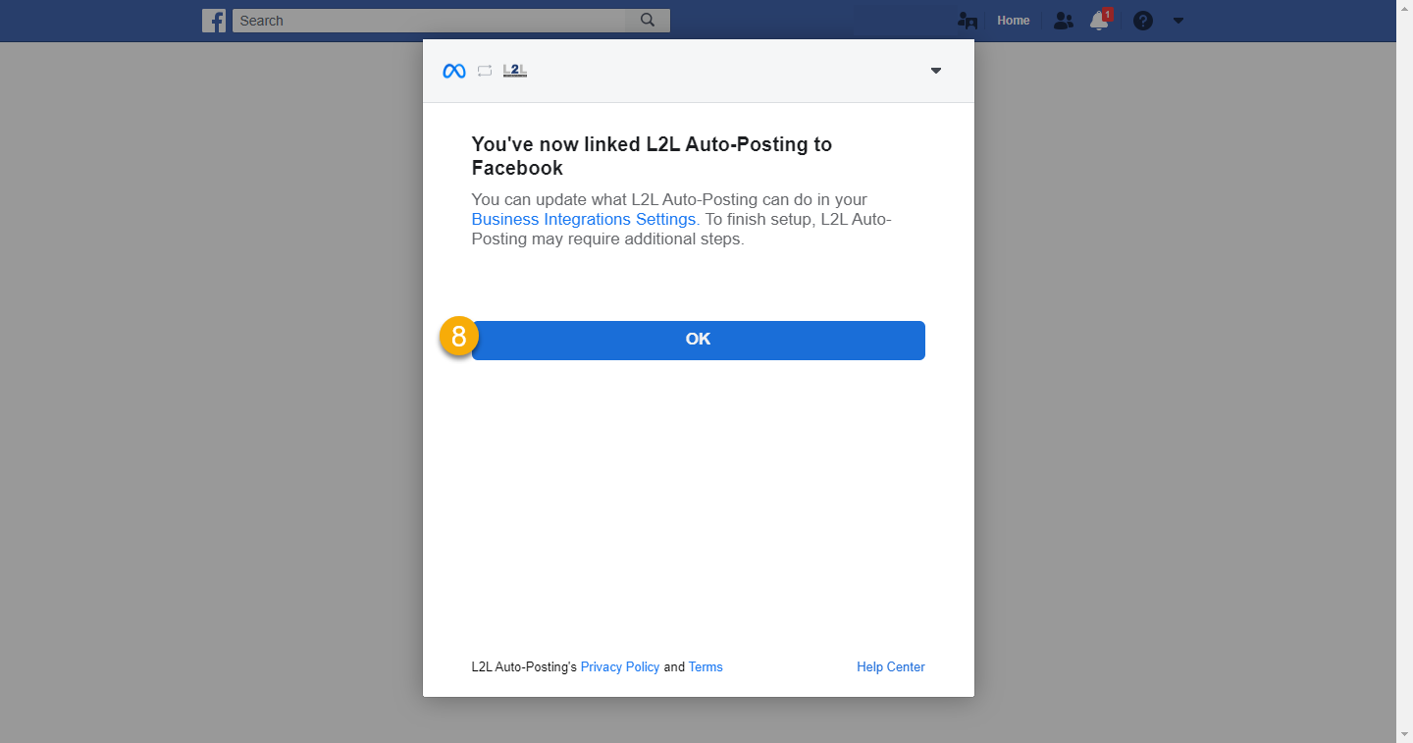The width and height of the screenshot is (1413, 743).
Task: Open the account dropdown caret in the navbar
Action: click(1177, 21)
